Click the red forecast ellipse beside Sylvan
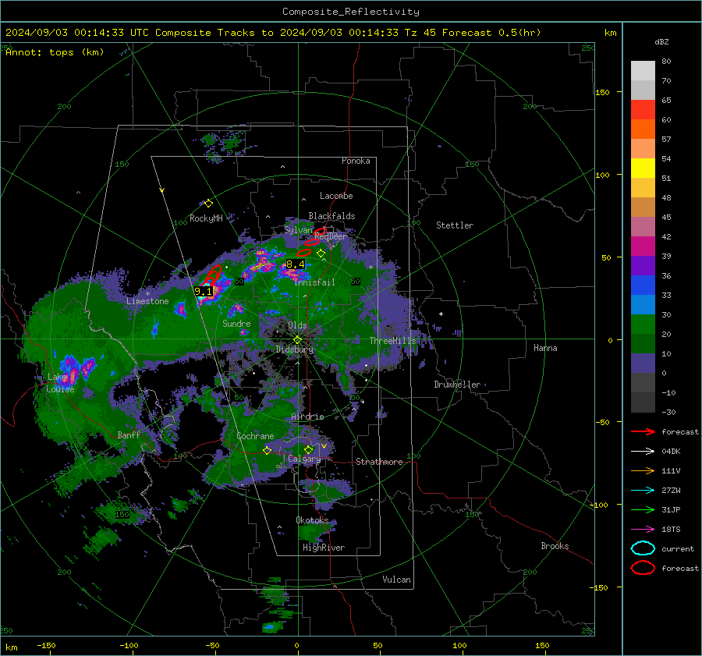Screen dimensions: 702x656 pyautogui.click(x=320, y=232)
